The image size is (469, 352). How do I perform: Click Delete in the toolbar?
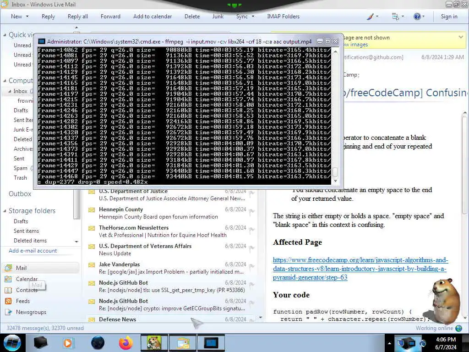pyautogui.click(x=192, y=16)
